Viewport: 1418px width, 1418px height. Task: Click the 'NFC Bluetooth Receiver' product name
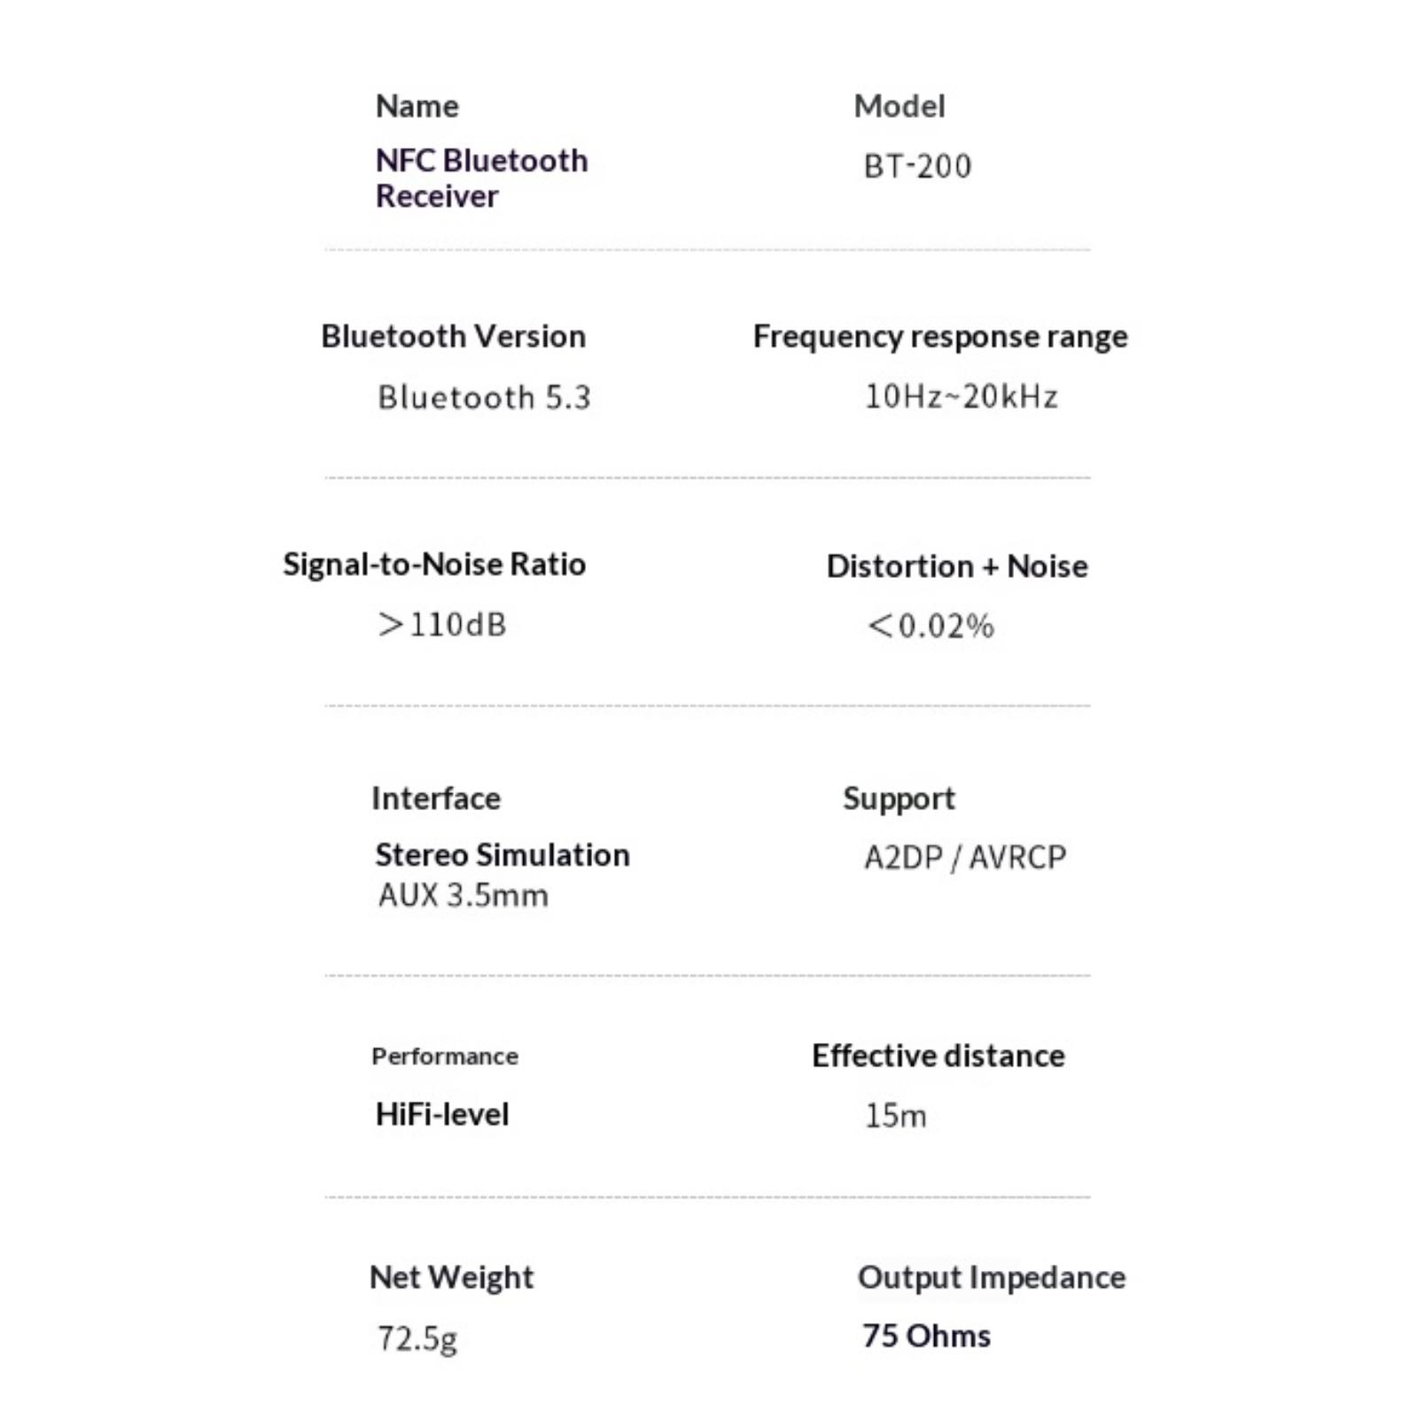click(481, 177)
